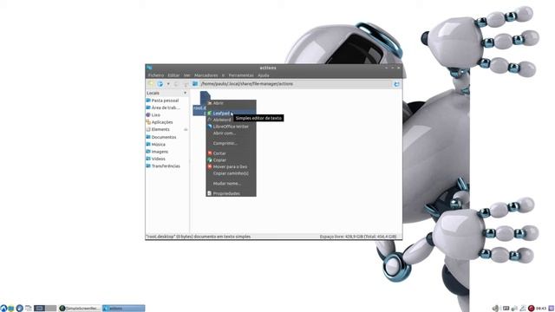Click the eject icon next to Elements

(x=185, y=130)
